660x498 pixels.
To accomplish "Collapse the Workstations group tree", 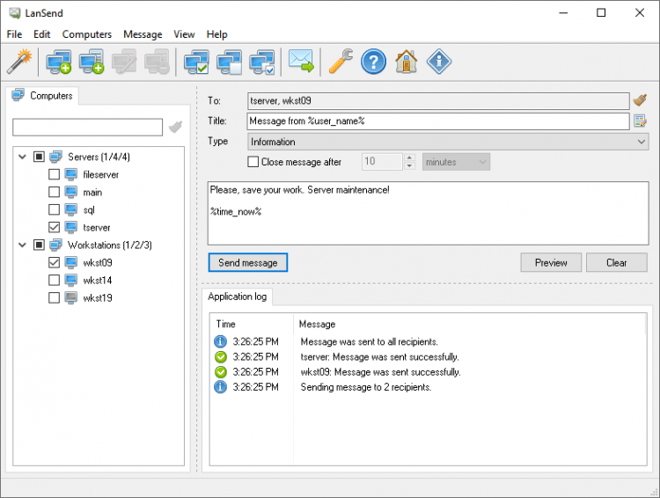I will pyautogui.click(x=22, y=245).
